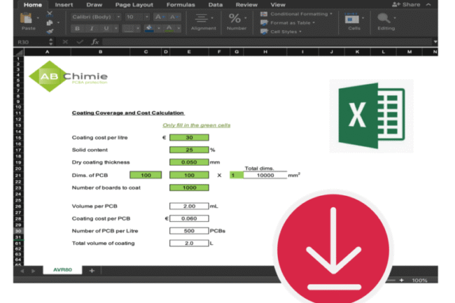Screen dimensions: 455x303
Task: Add a new sheet with plus icon
Action: pyautogui.click(x=91, y=270)
